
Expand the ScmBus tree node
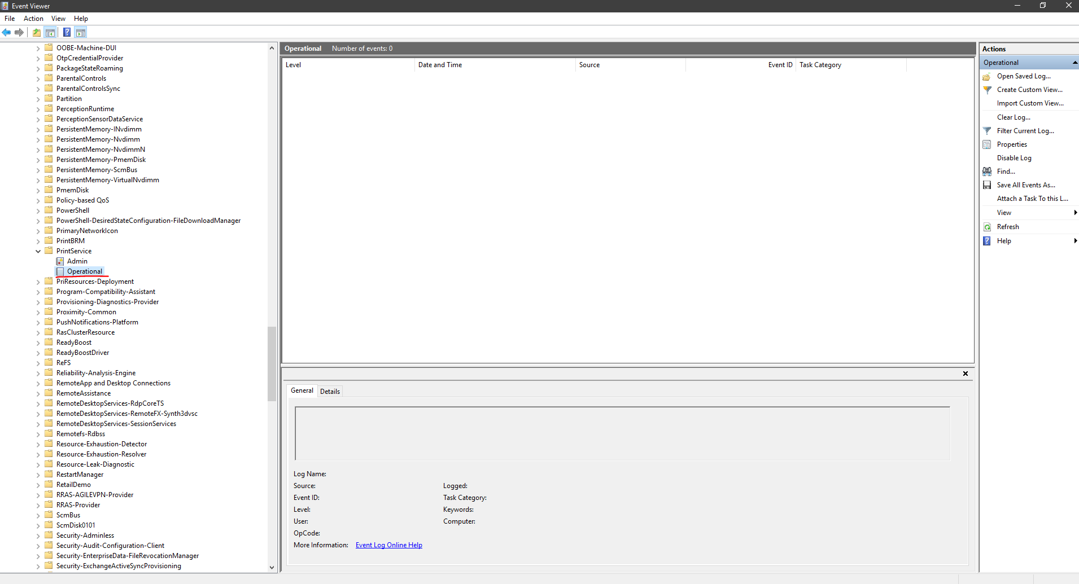point(38,515)
